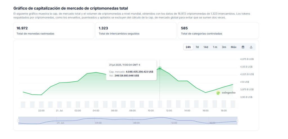Click the right handle of range navigator

point(237,121)
